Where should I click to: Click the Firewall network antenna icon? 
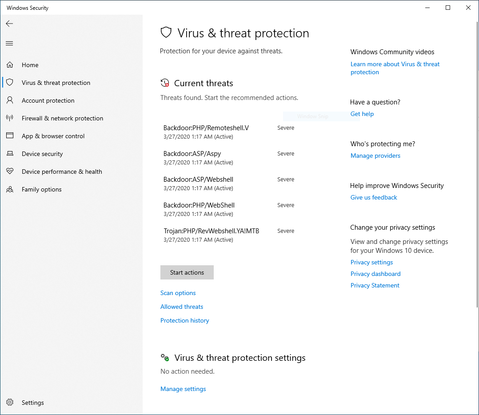[x=10, y=118]
